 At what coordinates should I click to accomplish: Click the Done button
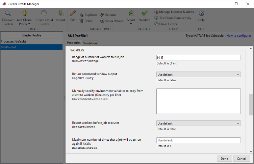(x=224, y=159)
